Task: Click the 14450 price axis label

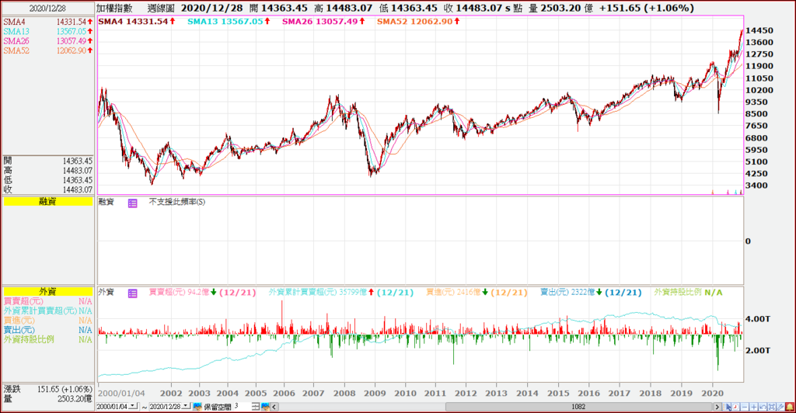Action: [759, 31]
